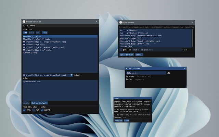Select Microsoft Edge (aloneguid@outlook.com) in the Profiles list
Screen dimensions: 219x137
point(60,42)
